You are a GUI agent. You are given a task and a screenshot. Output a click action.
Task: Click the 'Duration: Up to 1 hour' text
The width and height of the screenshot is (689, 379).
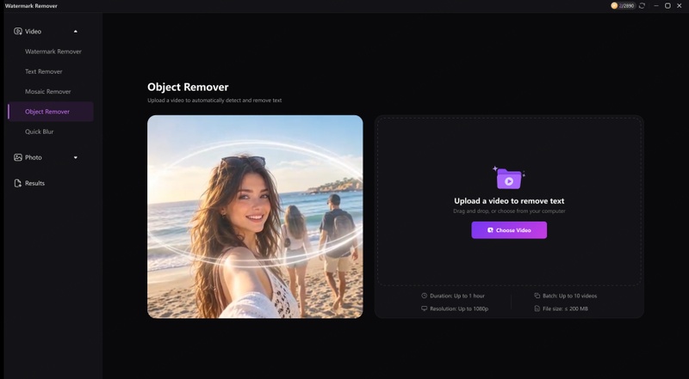point(457,296)
